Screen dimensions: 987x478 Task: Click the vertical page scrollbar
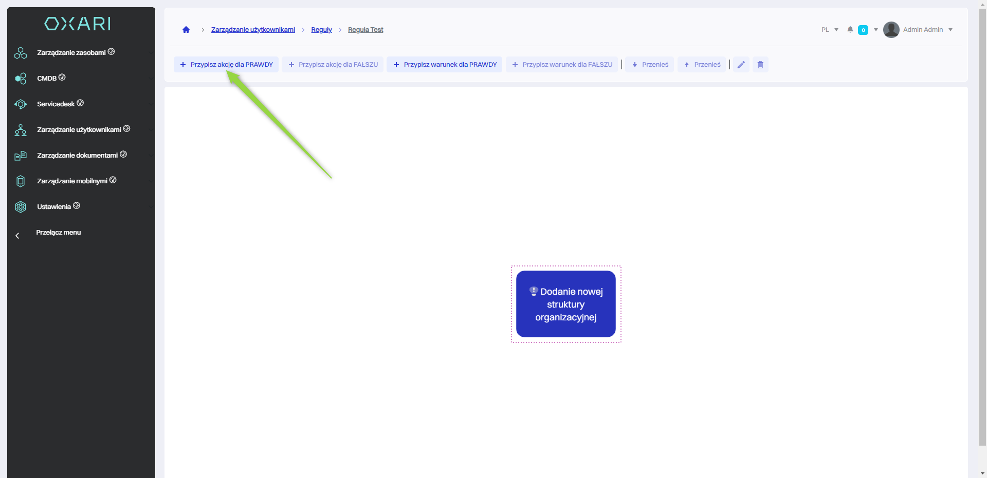pos(982,231)
